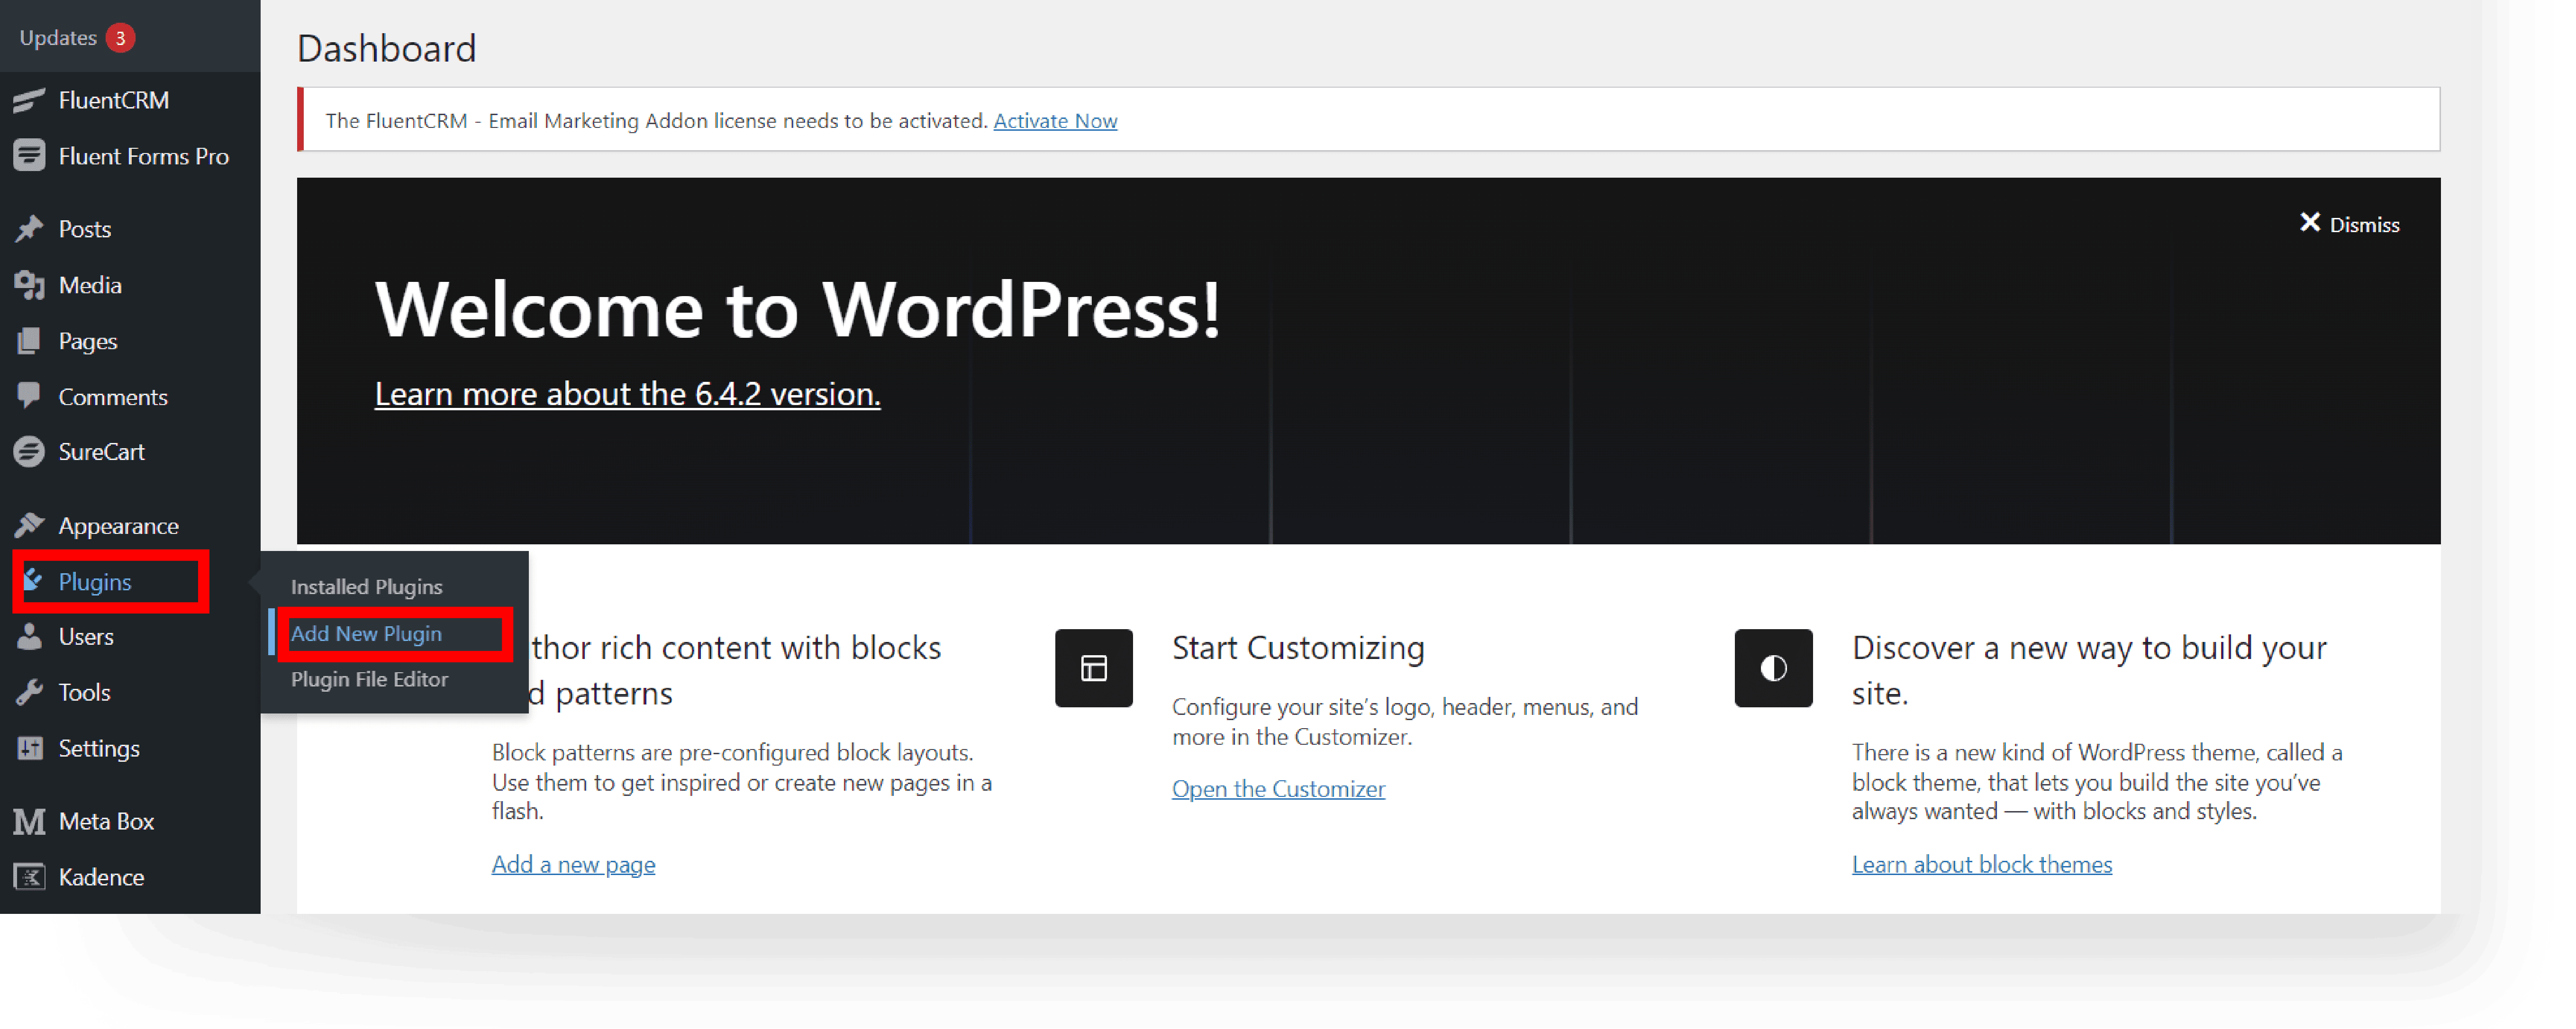Click the Dashboard page heading
Screen dimensions: 2576x1029
(x=386, y=49)
